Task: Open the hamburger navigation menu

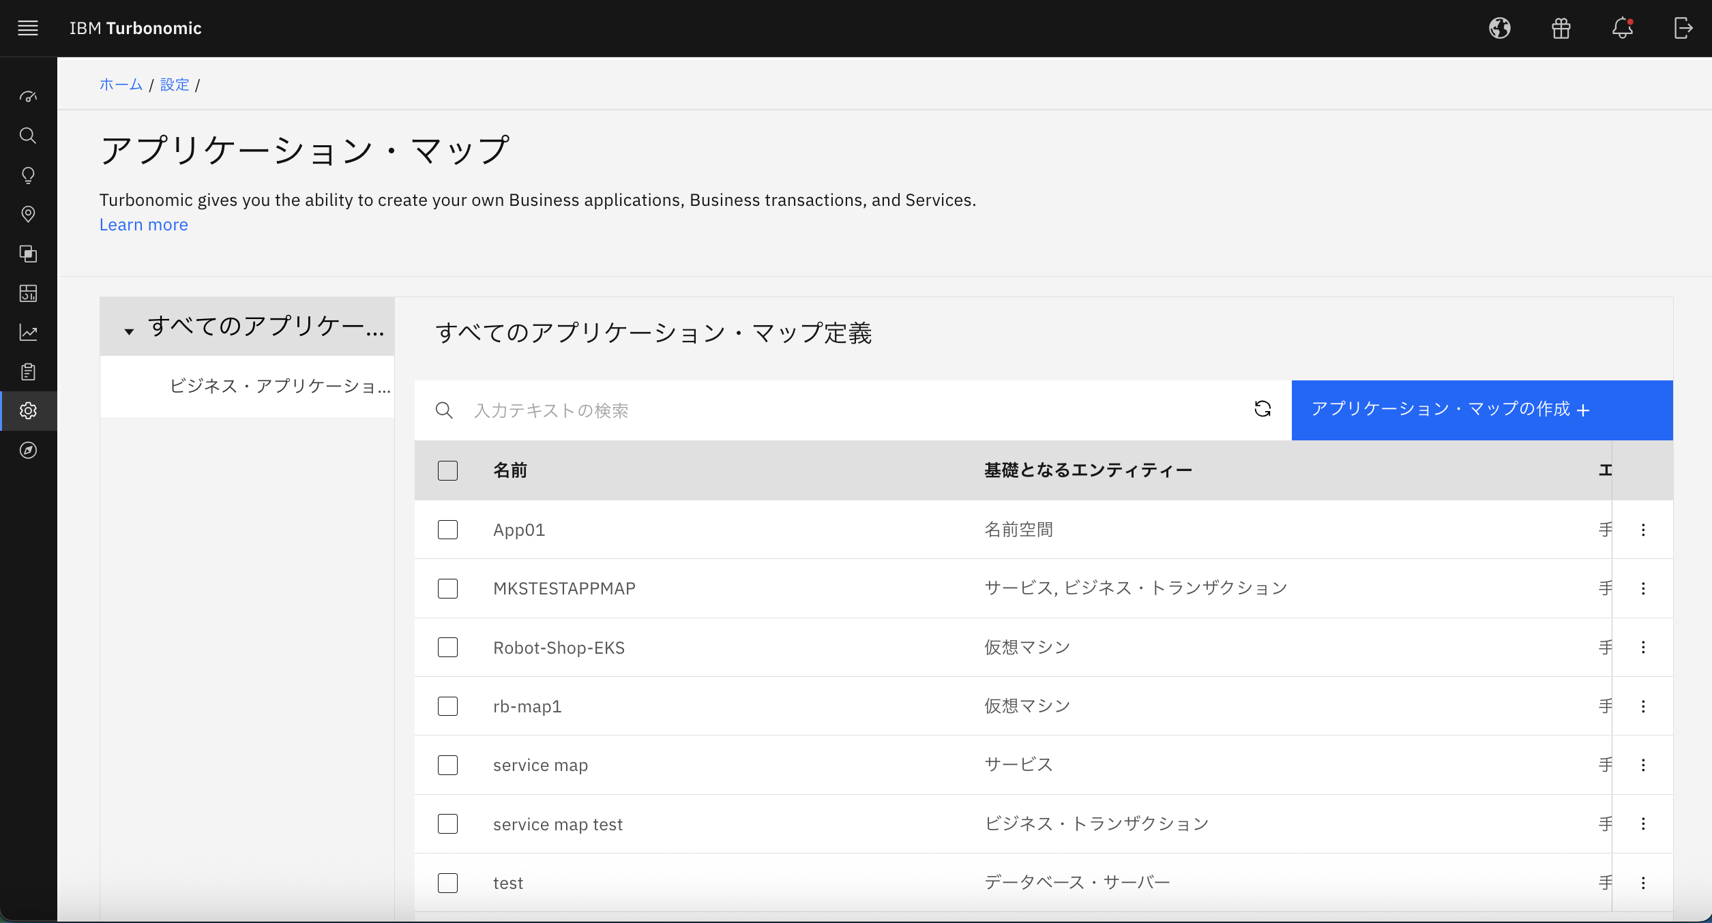Action: click(28, 28)
